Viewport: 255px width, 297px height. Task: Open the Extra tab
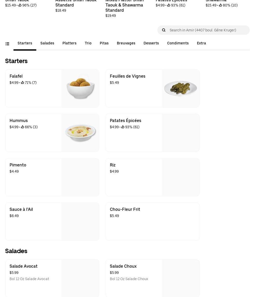(x=201, y=43)
